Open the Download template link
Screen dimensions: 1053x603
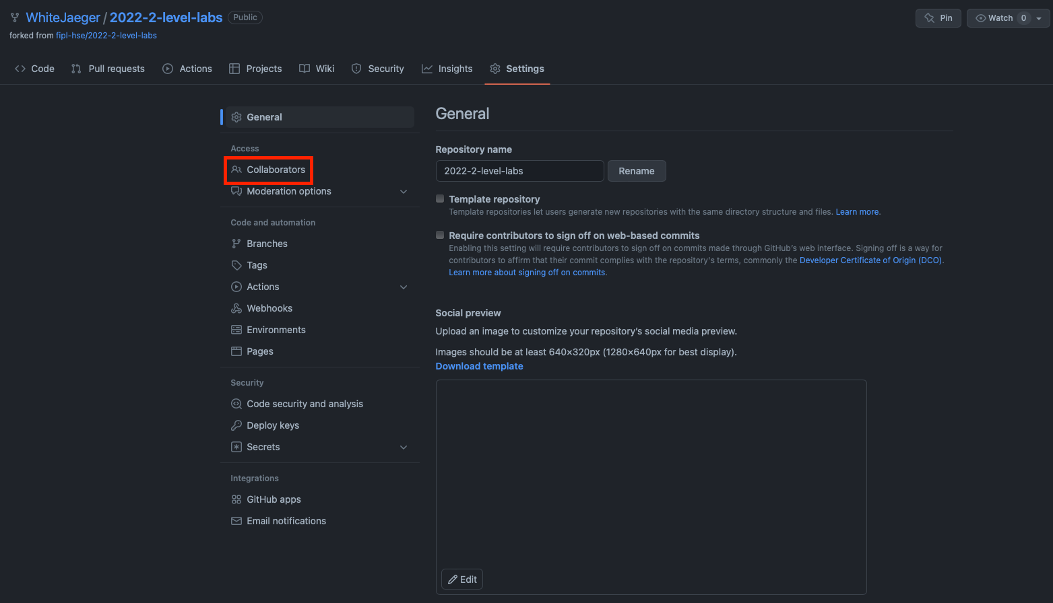click(479, 365)
